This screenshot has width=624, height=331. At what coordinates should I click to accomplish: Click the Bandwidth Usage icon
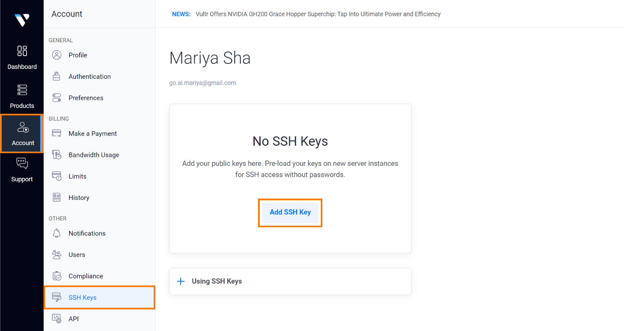[x=57, y=155]
